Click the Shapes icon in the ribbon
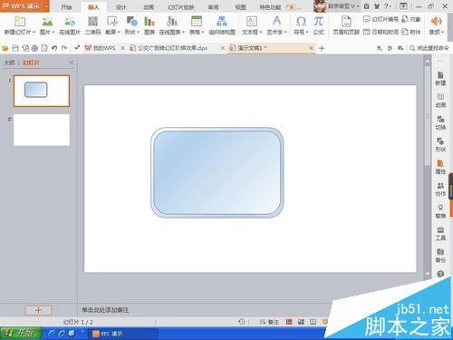This screenshot has width=453, height=340. tap(131, 22)
